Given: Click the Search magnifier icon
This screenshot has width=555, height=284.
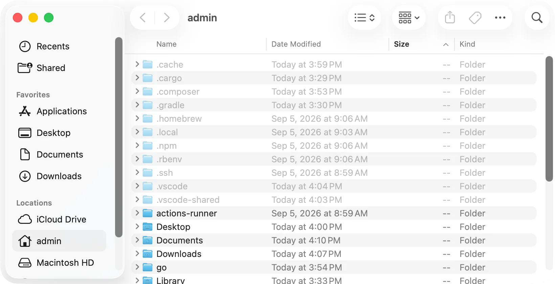Looking at the screenshot, I should pyautogui.click(x=537, y=18).
